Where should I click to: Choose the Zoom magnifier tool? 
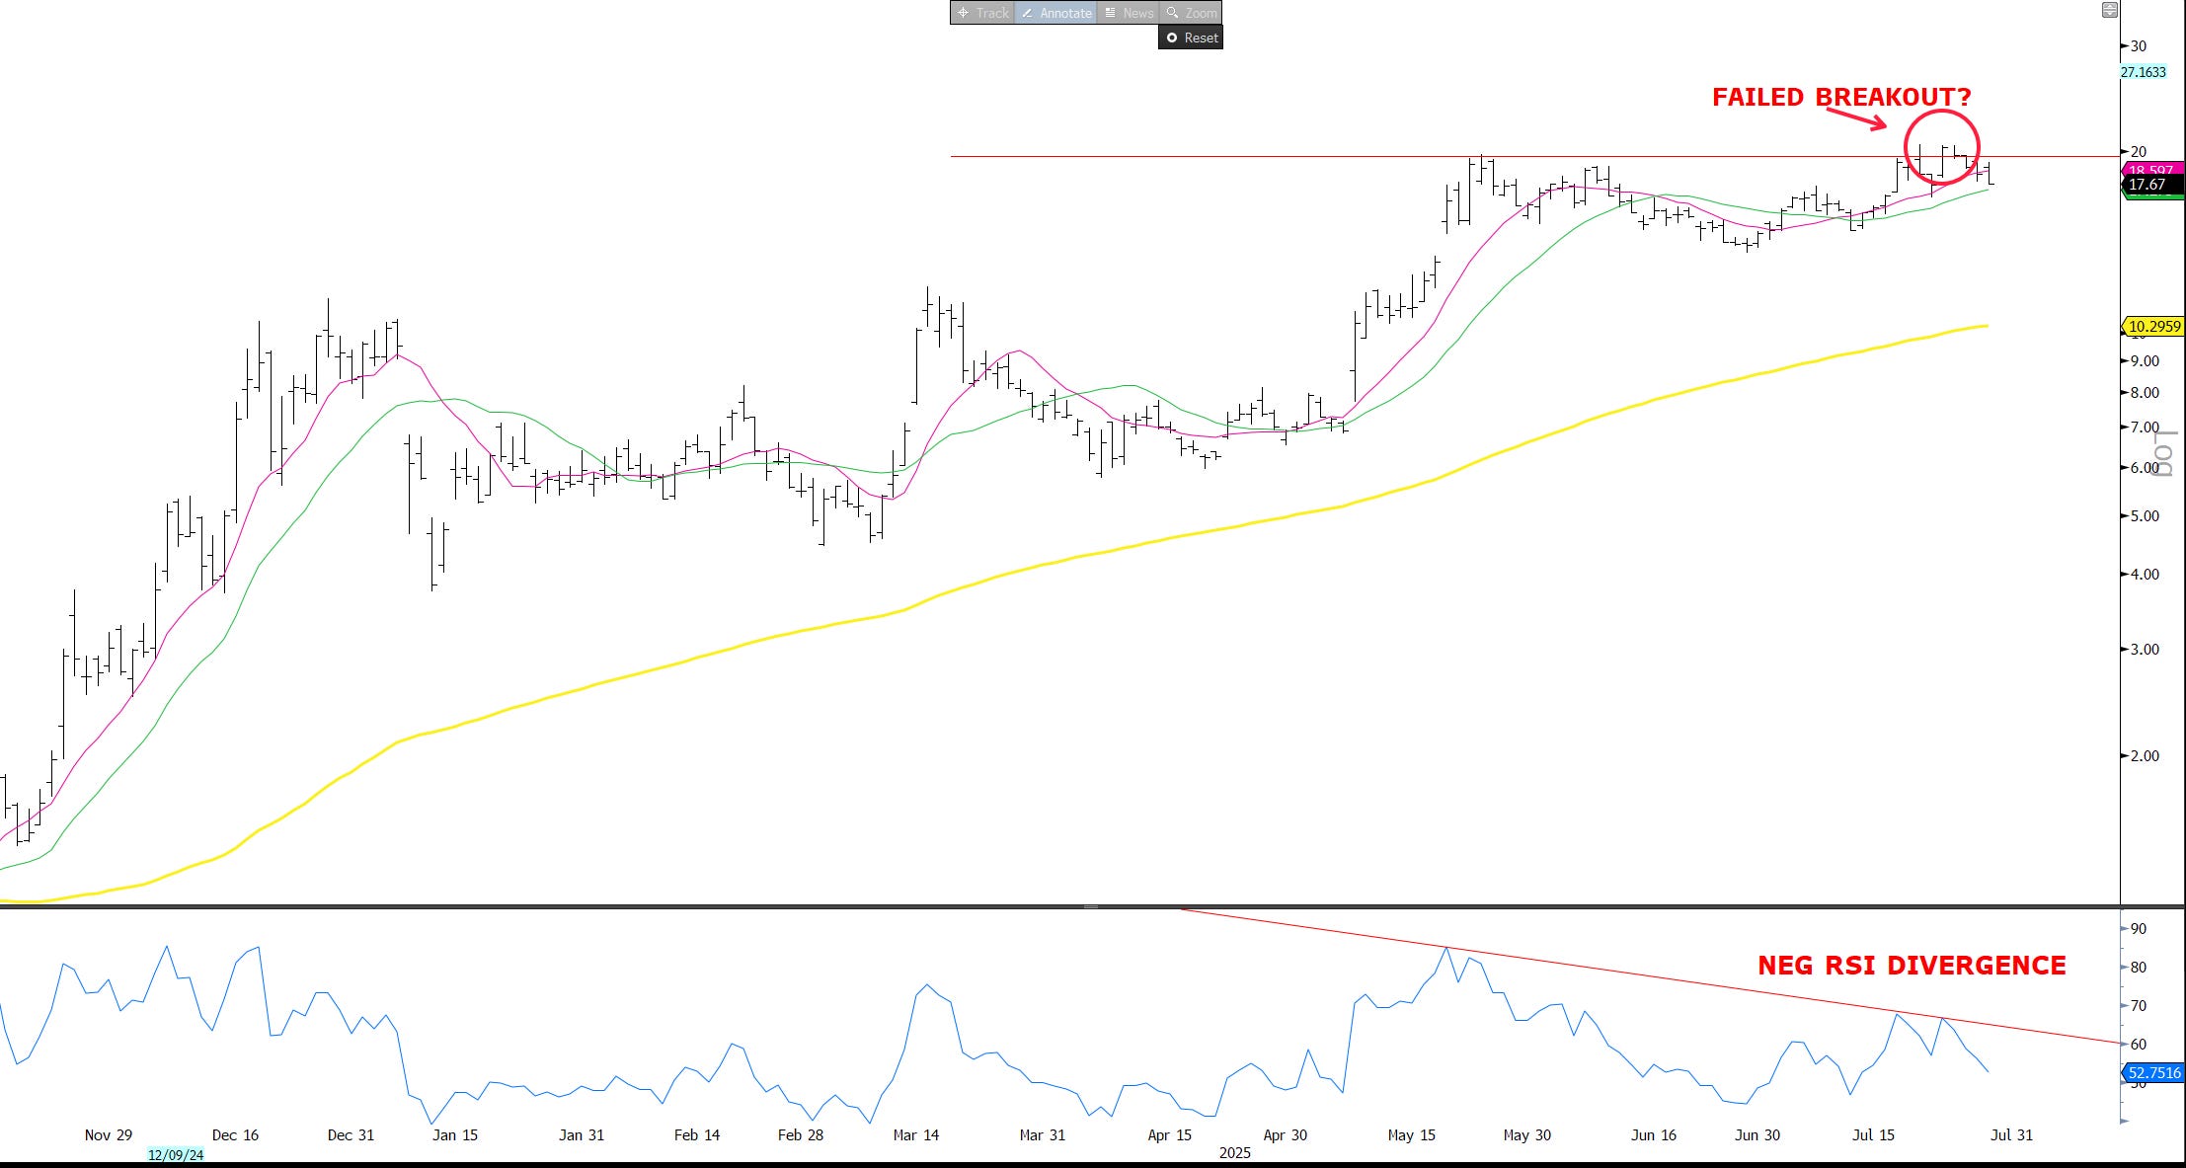click(x=1191, y=13)
